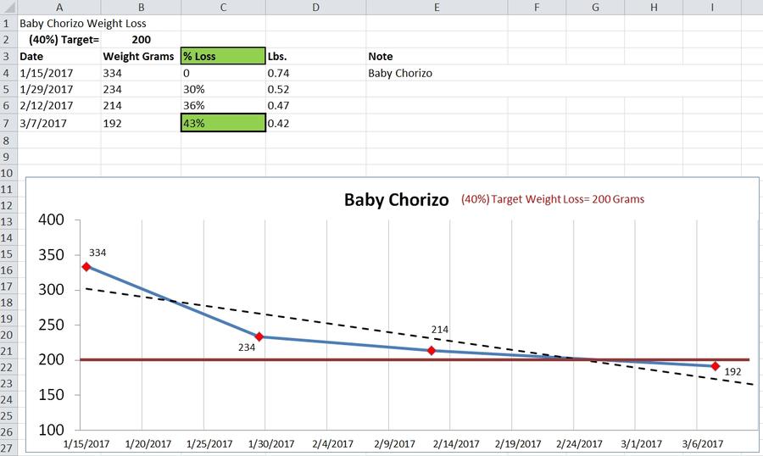
Task: Click the red 'Target Weight Loss= 200 Grams' text
Action: (x=552, y=199)
